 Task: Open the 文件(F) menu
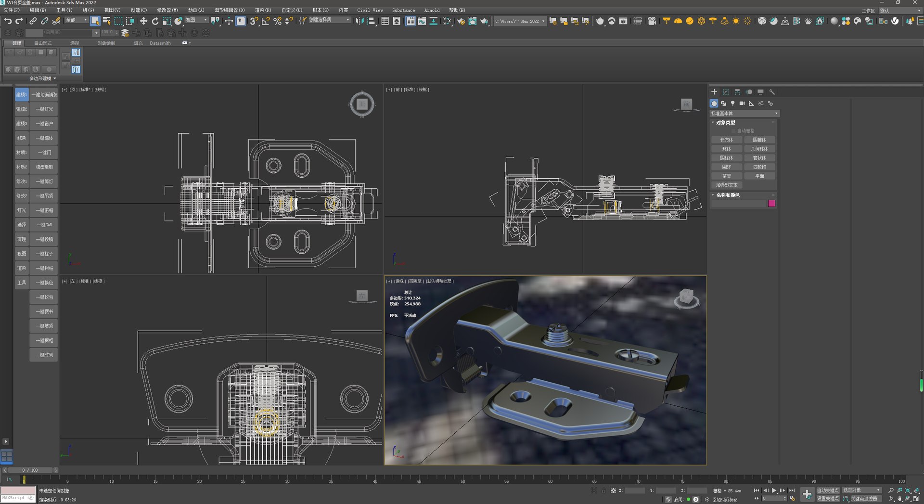pyautogui.click(x=12, y=10)
